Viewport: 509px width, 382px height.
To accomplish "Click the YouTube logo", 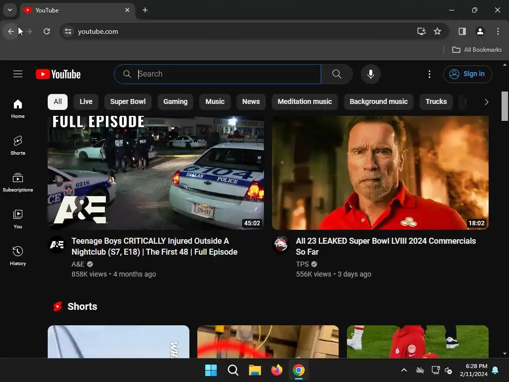I will pyautogui.click(x=58, y=75).
